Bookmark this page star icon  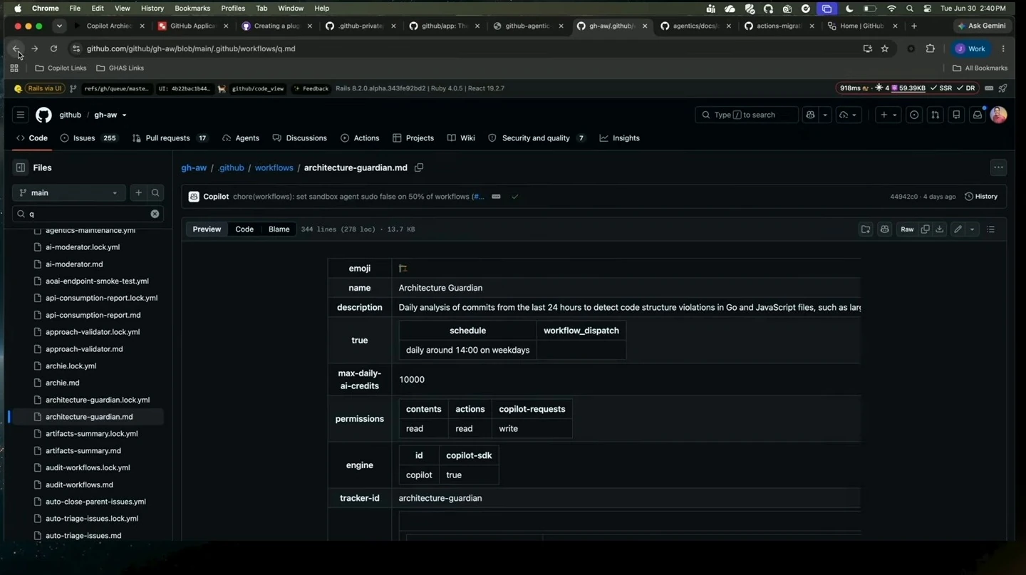(x=885, y=48)
